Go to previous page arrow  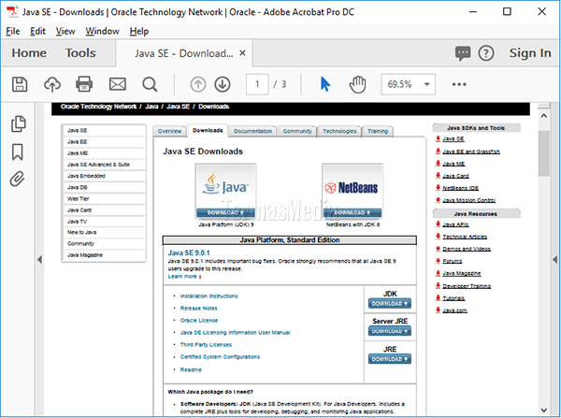pyautogui.click(x=198, y=84)
